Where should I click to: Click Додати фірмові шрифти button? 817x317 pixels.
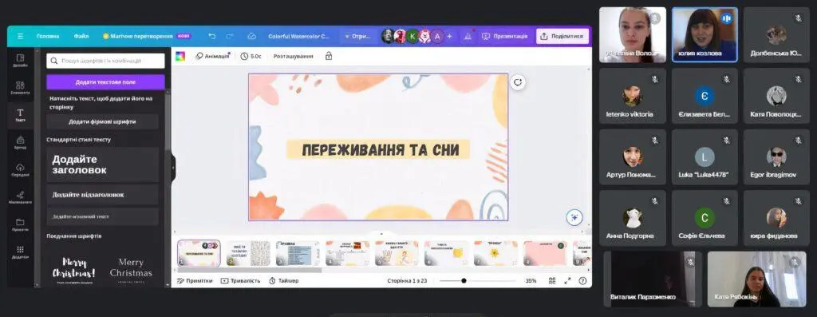pos(102,121)
